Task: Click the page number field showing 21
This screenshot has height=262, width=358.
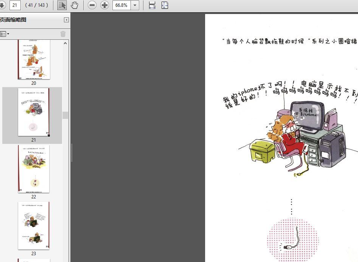Action: click(x=15, y=5)
